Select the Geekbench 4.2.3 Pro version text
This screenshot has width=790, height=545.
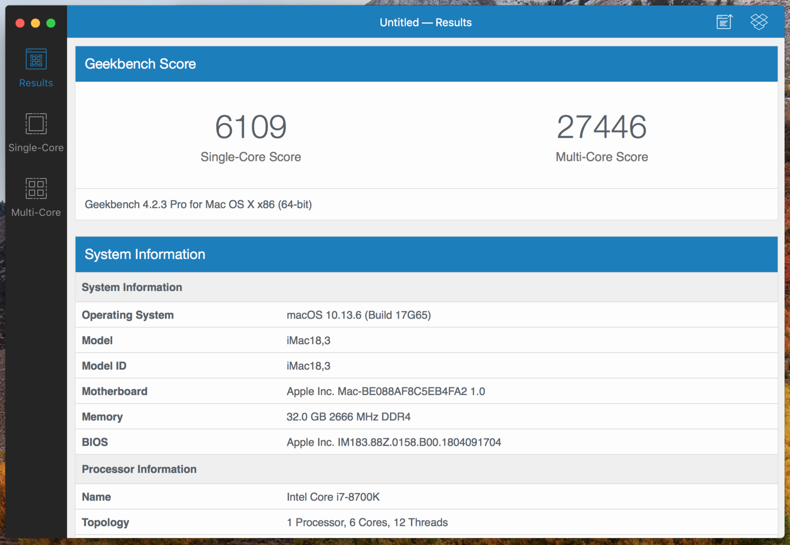point(198,204)
